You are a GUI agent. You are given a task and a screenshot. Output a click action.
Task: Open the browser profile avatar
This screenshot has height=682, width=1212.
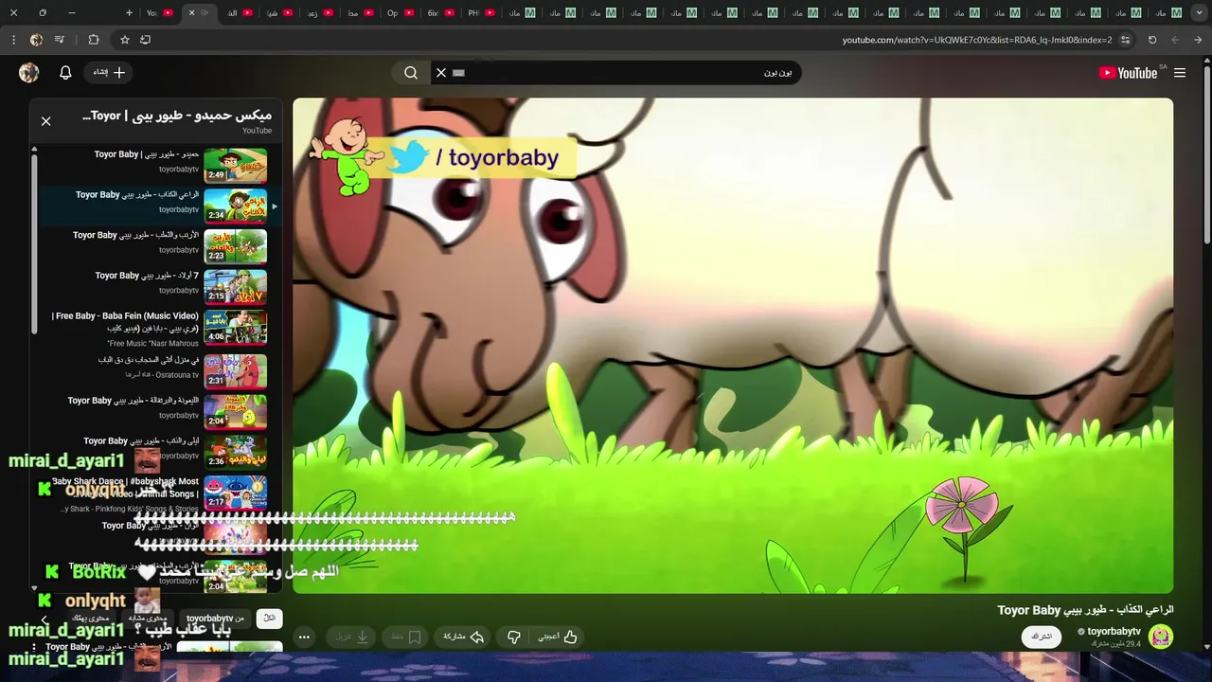click(x=36, y=40)
